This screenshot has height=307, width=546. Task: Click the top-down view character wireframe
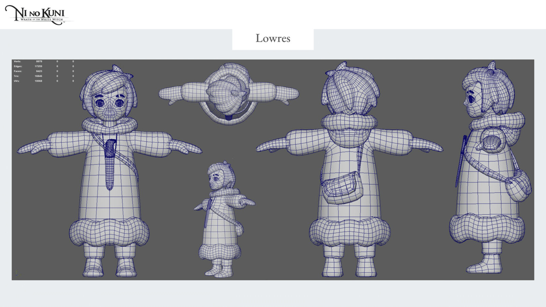[229, 94]
